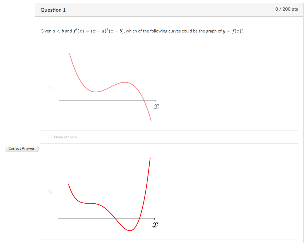Screen dimensions: 308x243
Task: Click the steep rising right branch of the red curve
Action: click(146, 186)
